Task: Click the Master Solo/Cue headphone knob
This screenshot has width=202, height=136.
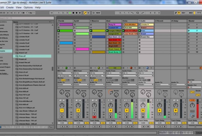Action: [192, 115]
